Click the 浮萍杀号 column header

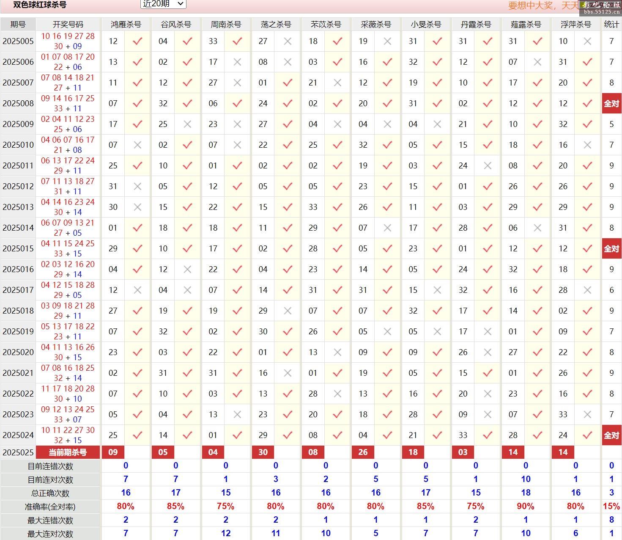click(575, 24)
